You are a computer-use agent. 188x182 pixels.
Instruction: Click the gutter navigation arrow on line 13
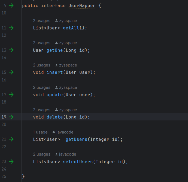pyautogui.click(x=11, y=50)
